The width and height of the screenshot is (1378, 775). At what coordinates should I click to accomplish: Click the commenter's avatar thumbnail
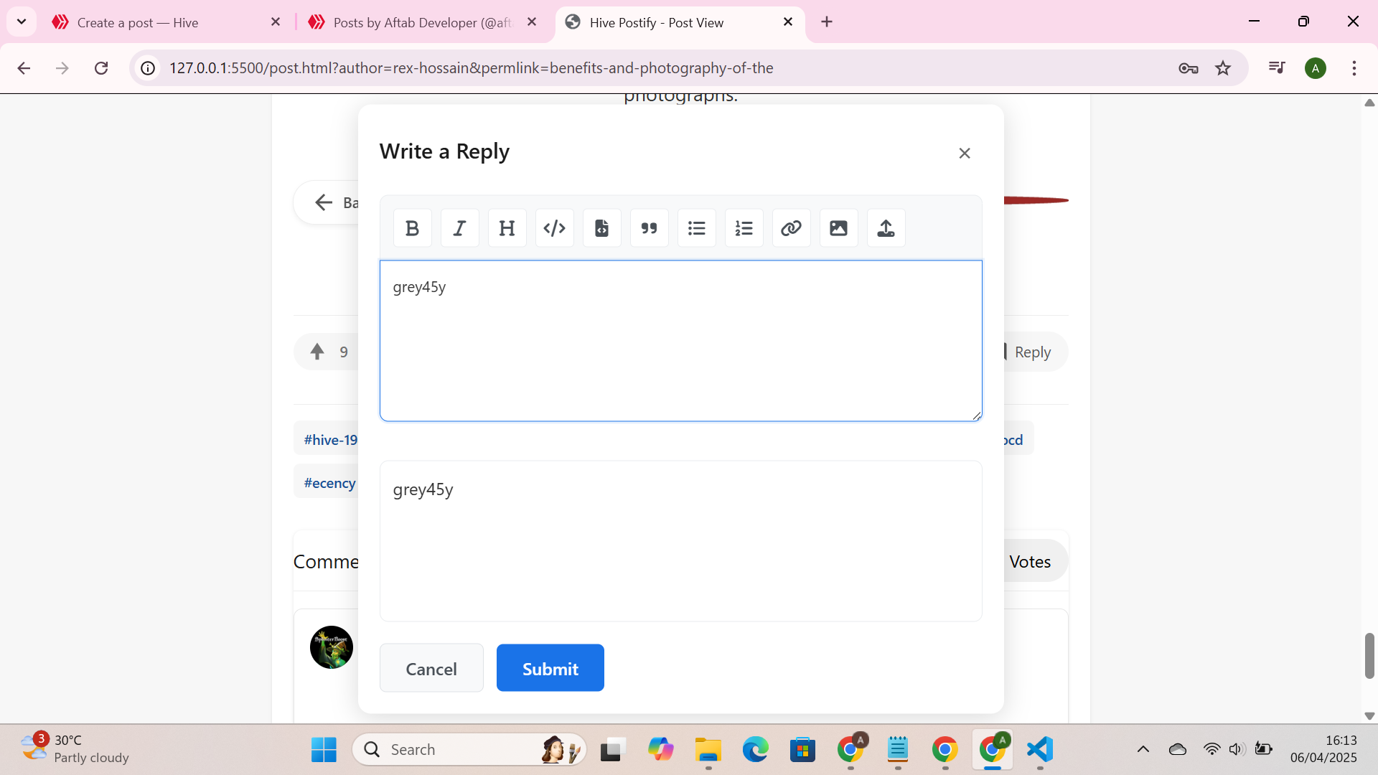click(331, 647)
